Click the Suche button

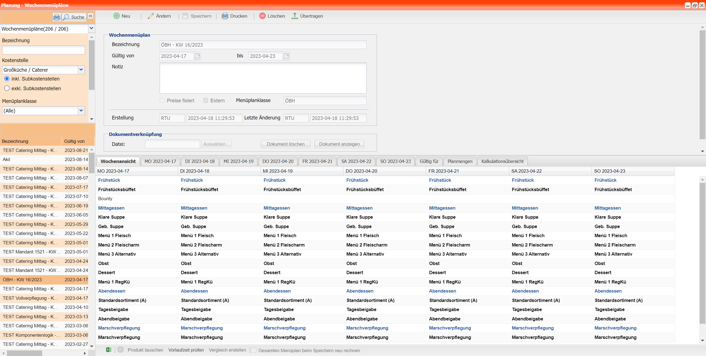click(74, 17)
